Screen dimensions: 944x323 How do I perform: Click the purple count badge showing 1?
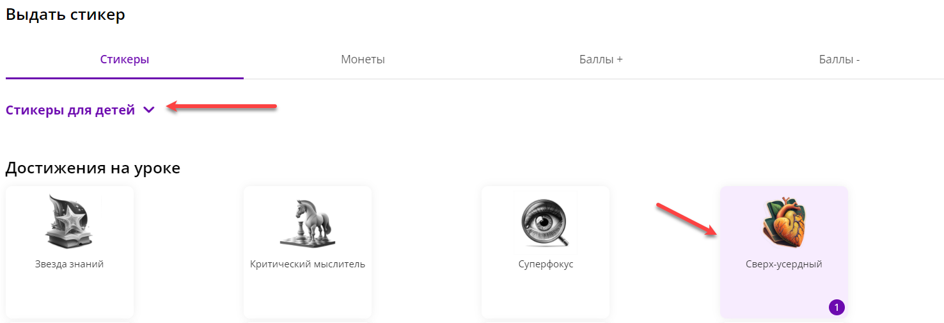(837, 308)
